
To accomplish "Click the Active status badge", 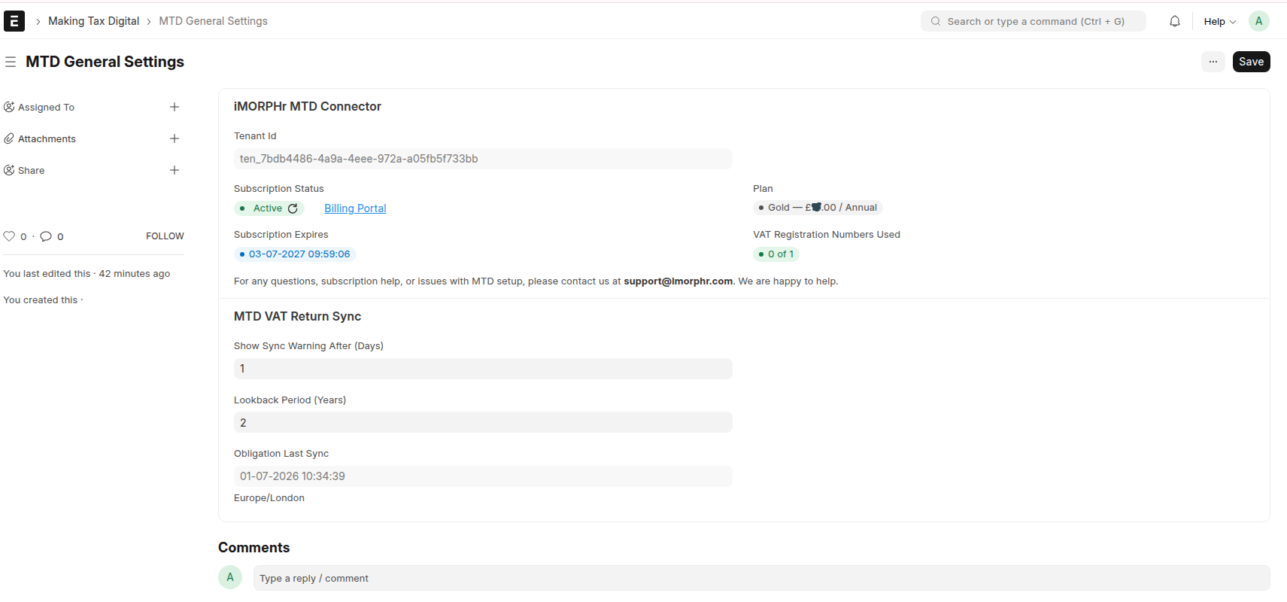I will 269,208.
